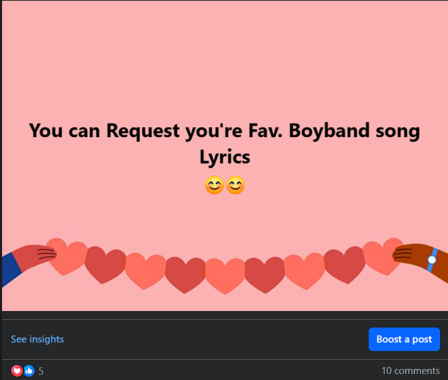Click the leftmost heart held by the hand
448x380 pixels.
[x=68, y=257]
